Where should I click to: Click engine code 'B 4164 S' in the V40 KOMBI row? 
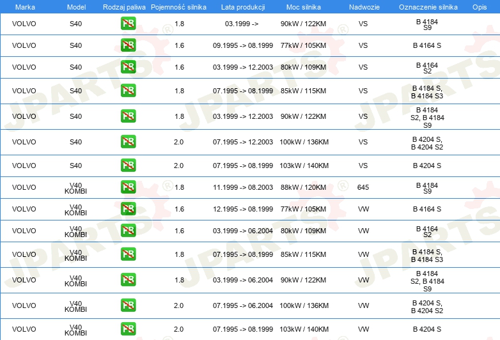pos(427,209)
